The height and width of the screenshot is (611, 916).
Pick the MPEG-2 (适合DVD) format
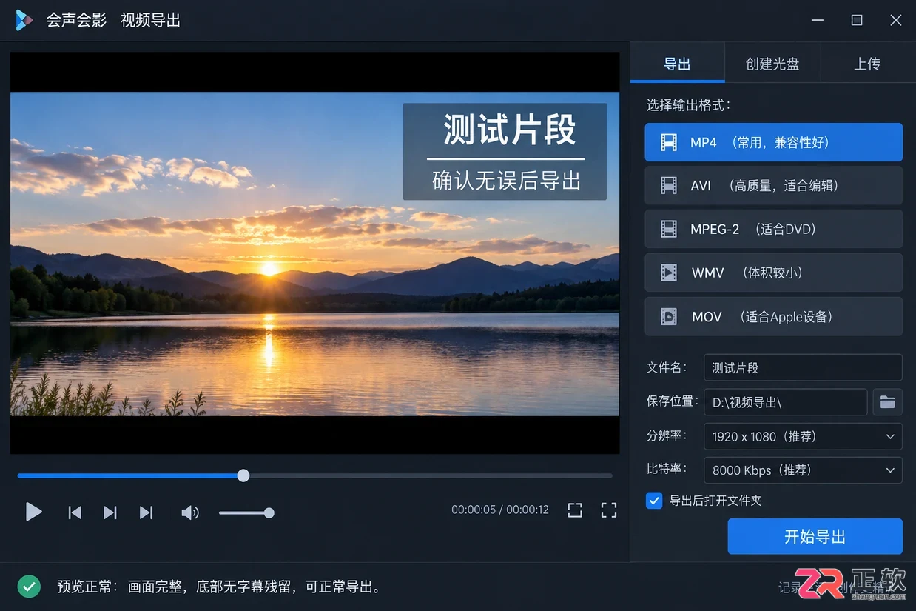click(x=773, y=229)
